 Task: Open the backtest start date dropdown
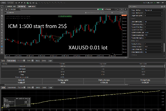point(14,9)
